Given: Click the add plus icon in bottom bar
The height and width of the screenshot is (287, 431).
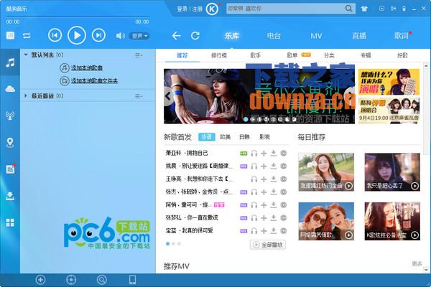Looking at the screenshot, I should pos(40,280).
